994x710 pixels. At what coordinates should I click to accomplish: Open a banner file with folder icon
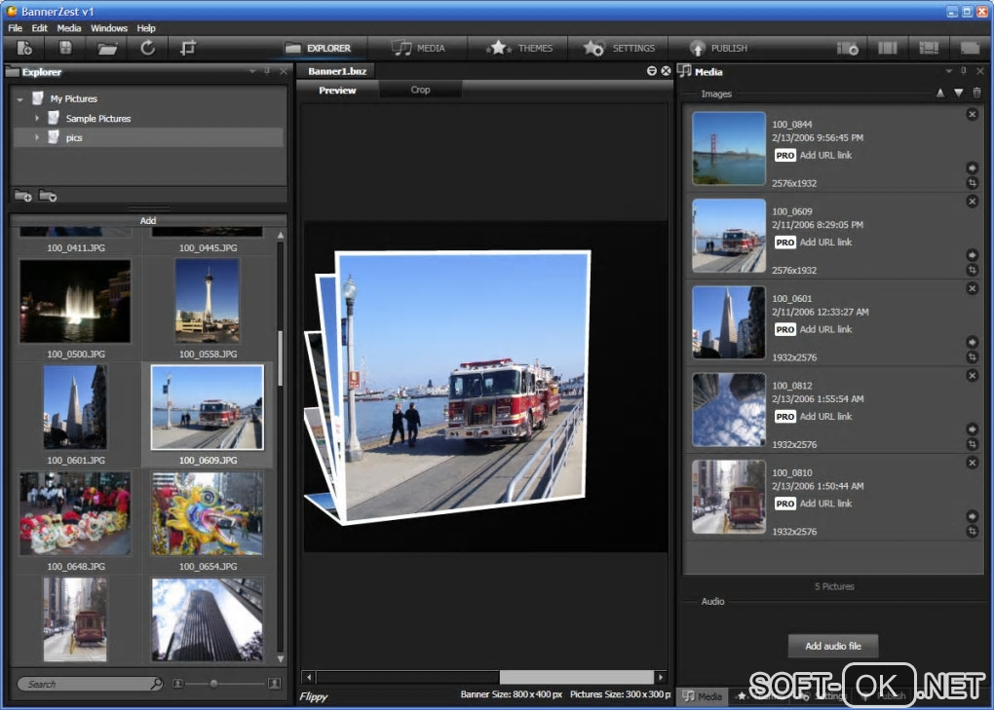[106, 48]
